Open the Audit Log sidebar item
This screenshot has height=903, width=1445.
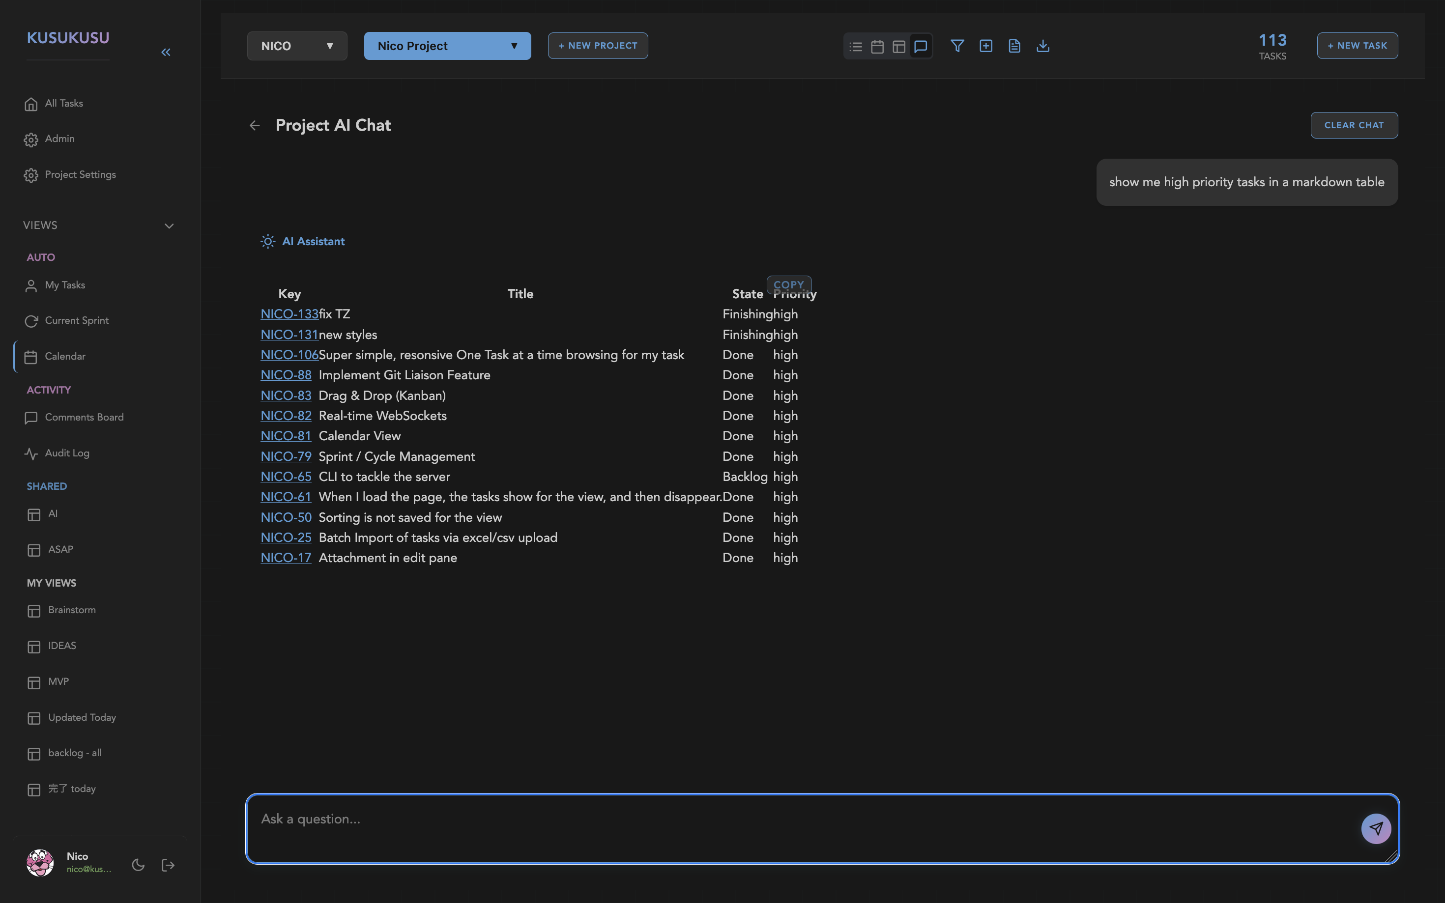(67, 453)
